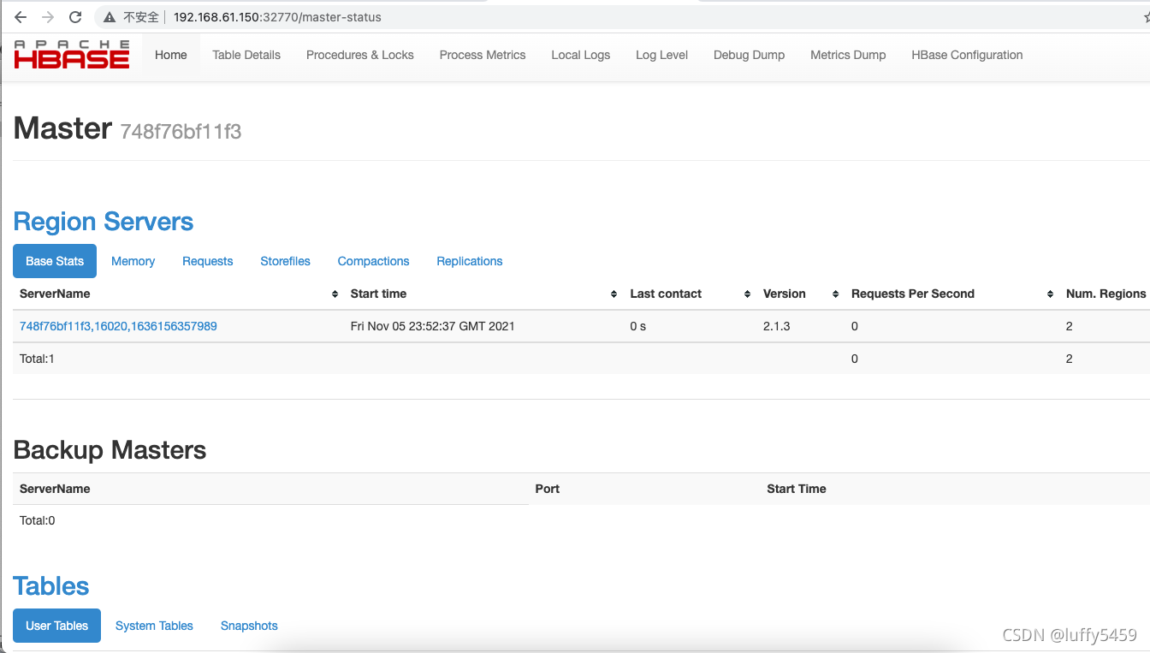Click the browser forward arrow

pos(48,16)
